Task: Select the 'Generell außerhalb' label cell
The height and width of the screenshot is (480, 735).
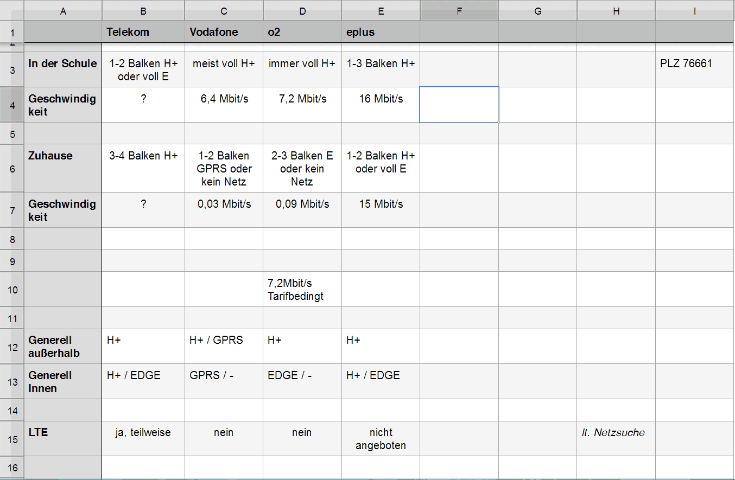Action: tap(63, 346)
